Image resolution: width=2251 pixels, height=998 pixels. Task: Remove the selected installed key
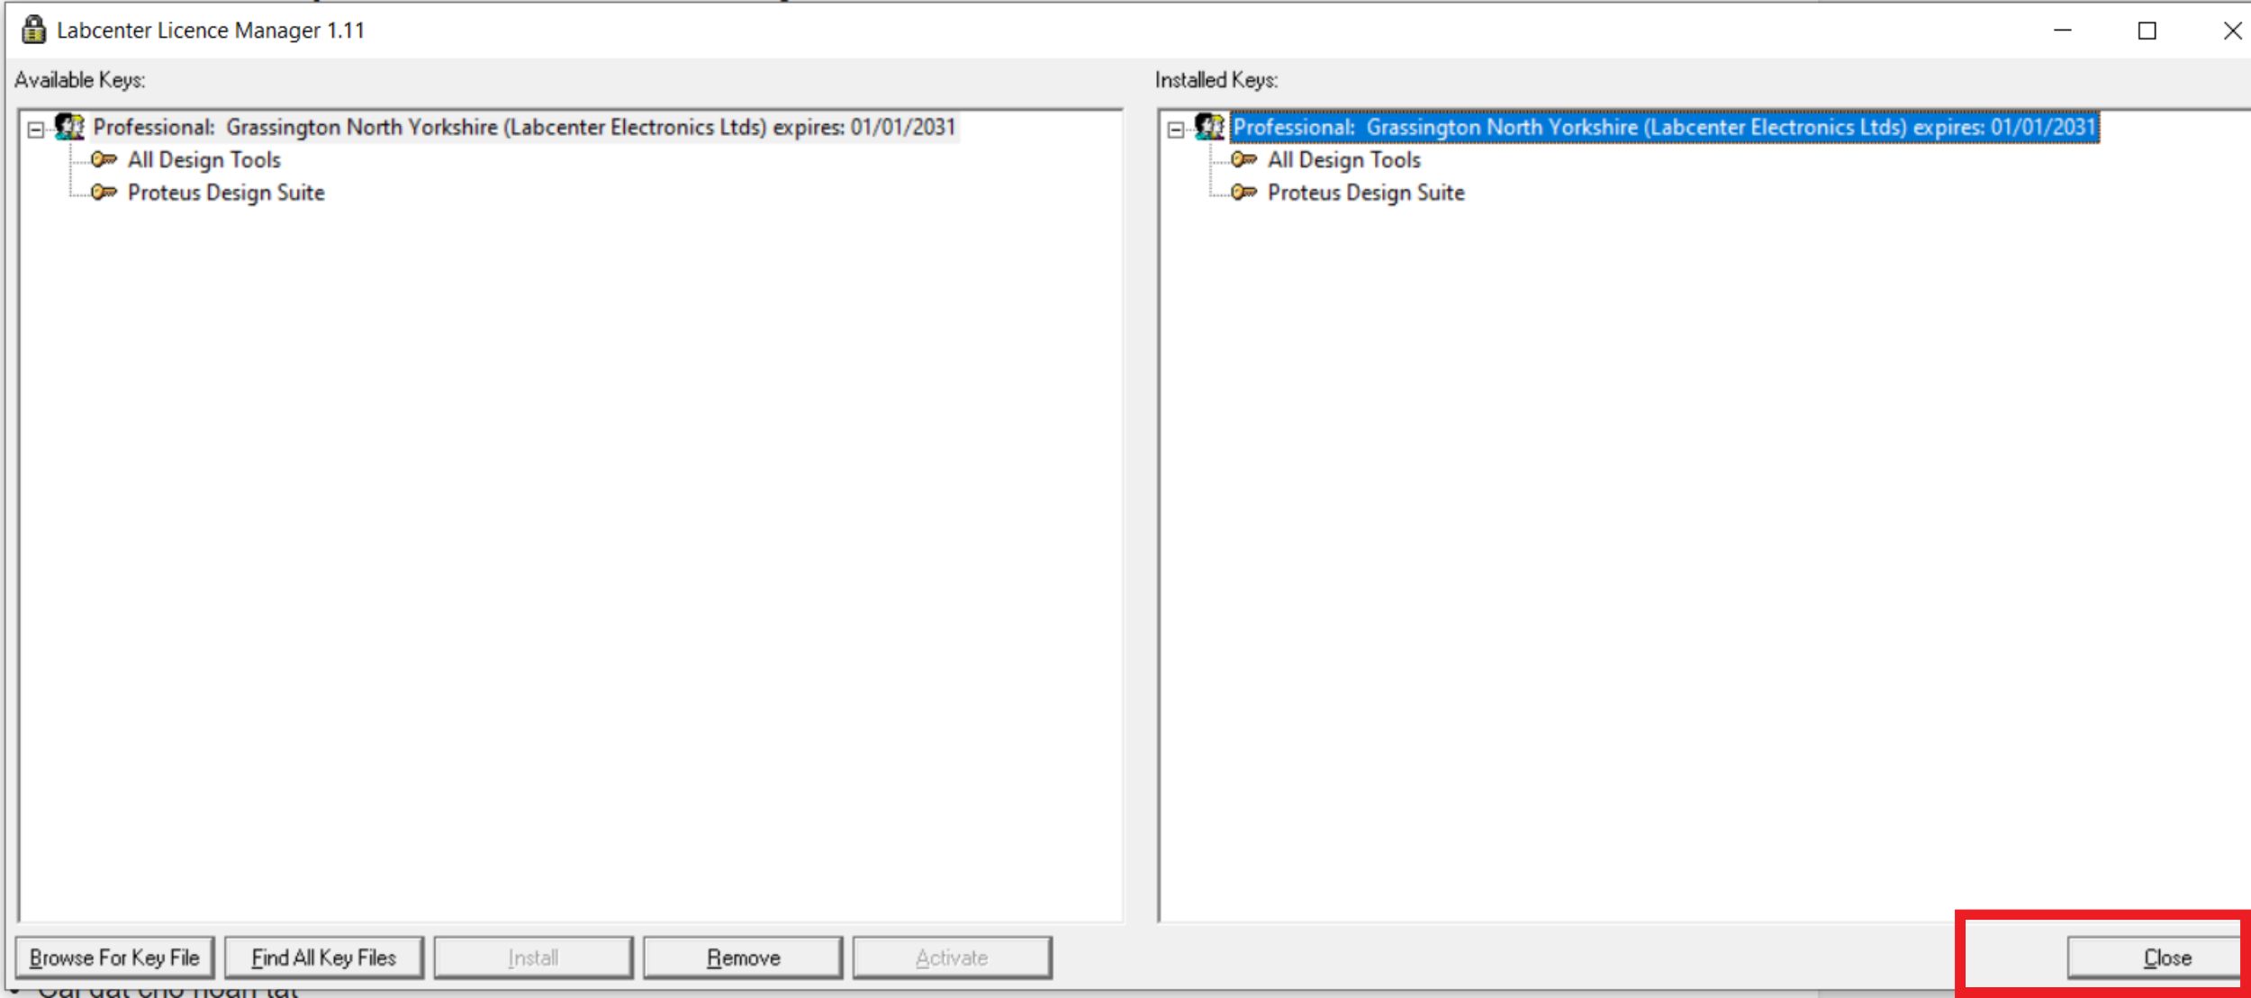743,958
